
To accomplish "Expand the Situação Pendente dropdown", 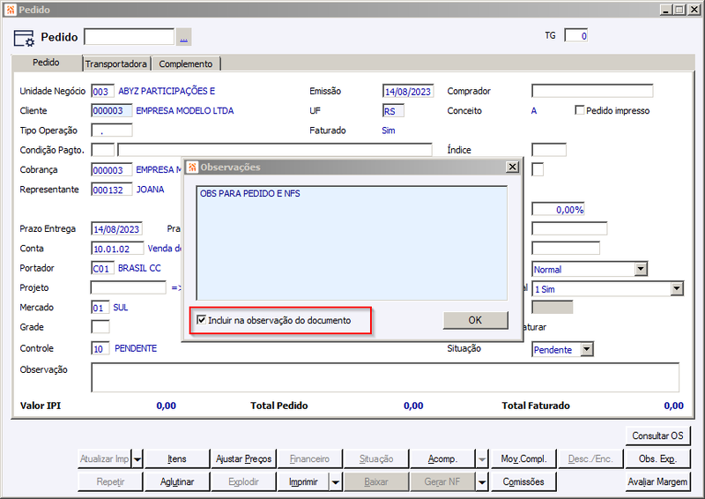I will (587, 349).
